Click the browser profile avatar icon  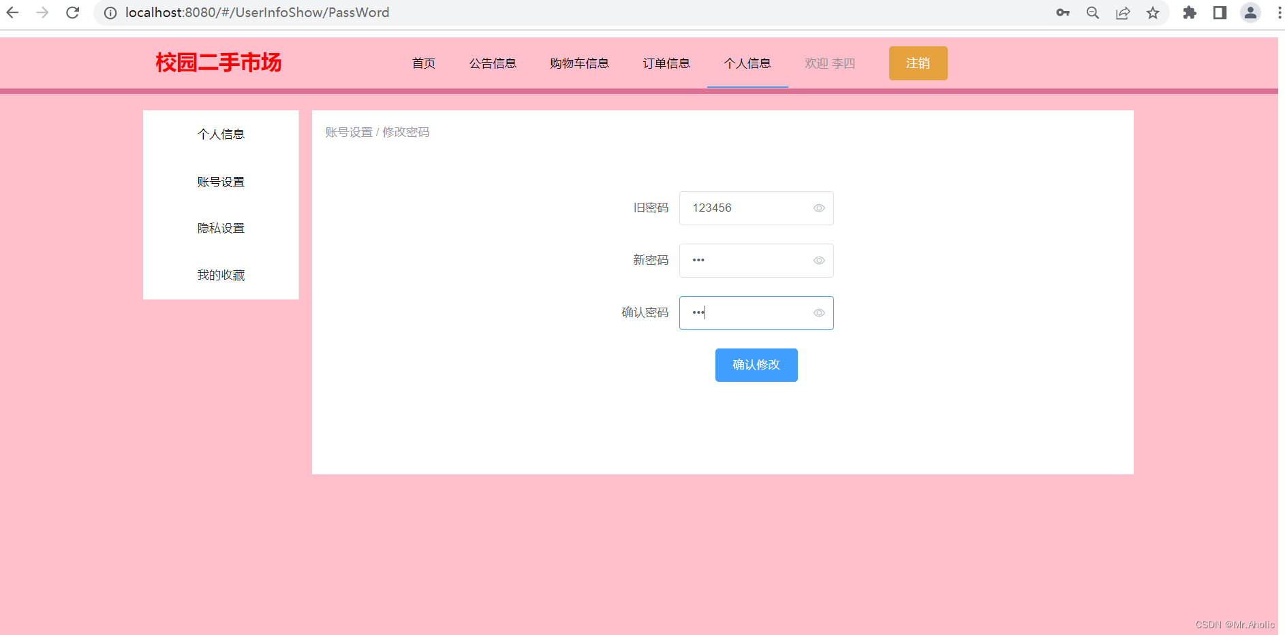[1250, 12]
